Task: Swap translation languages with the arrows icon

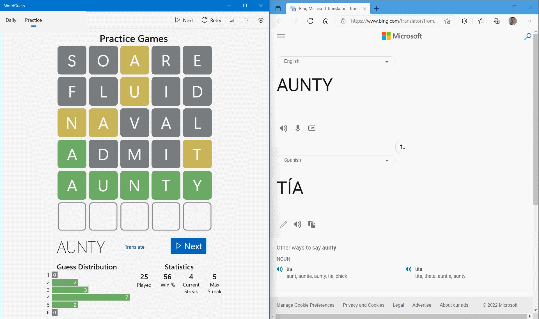Action: pyautogui.click(x=403, y=147)
